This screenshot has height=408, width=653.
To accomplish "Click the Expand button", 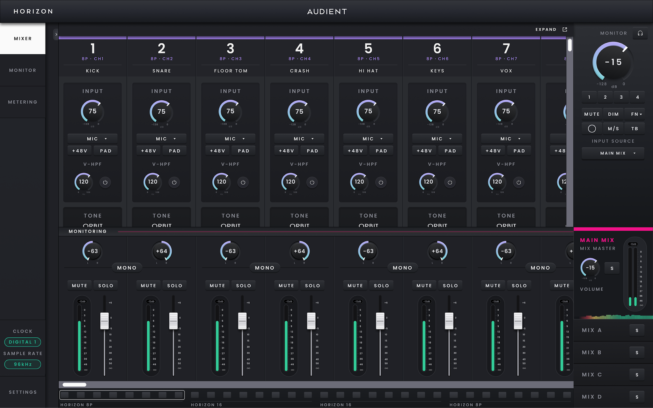I will 551,29.
